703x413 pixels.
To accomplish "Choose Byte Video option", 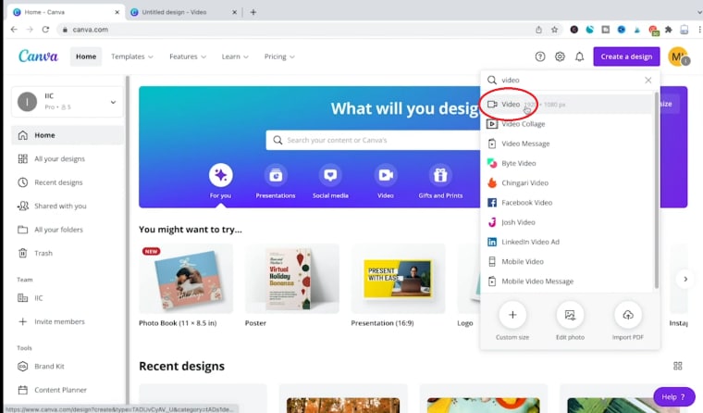I will [x=567, y=163].
